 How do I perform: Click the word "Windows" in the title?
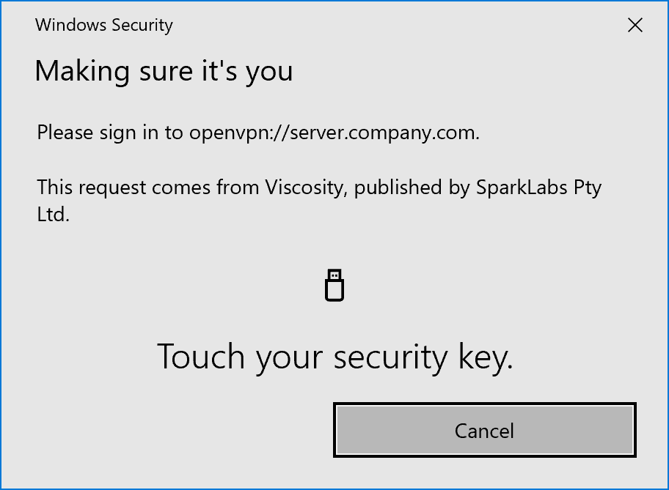pyautogui.click(x=70, y=25)
